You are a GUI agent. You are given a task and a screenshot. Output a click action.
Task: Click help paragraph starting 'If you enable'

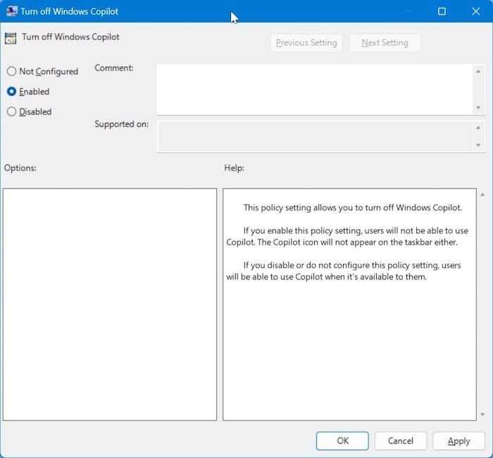coord(347,236)
